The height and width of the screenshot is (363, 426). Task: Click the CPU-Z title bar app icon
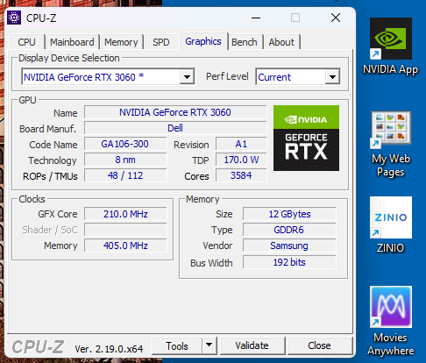14,18
